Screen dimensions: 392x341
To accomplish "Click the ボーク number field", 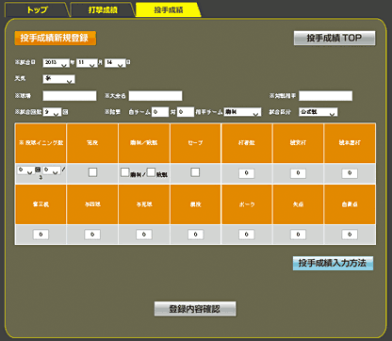I will (x=247, y=235).
